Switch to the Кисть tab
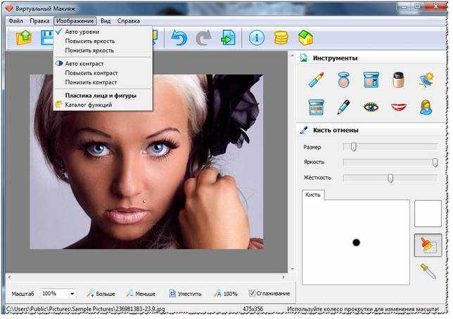Screen dimensions: 453x319 [313, 195]
